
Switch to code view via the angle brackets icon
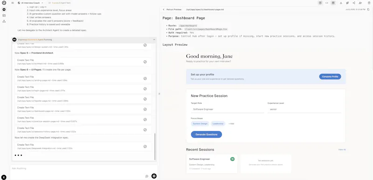point(327,3)
